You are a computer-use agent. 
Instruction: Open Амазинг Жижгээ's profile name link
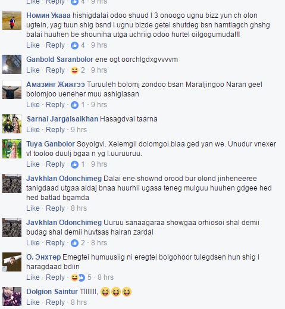55,85
